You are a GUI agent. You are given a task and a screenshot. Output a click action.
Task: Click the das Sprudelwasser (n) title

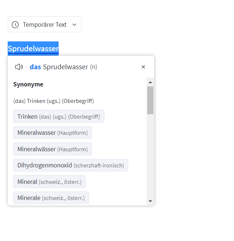coord(63,67)
